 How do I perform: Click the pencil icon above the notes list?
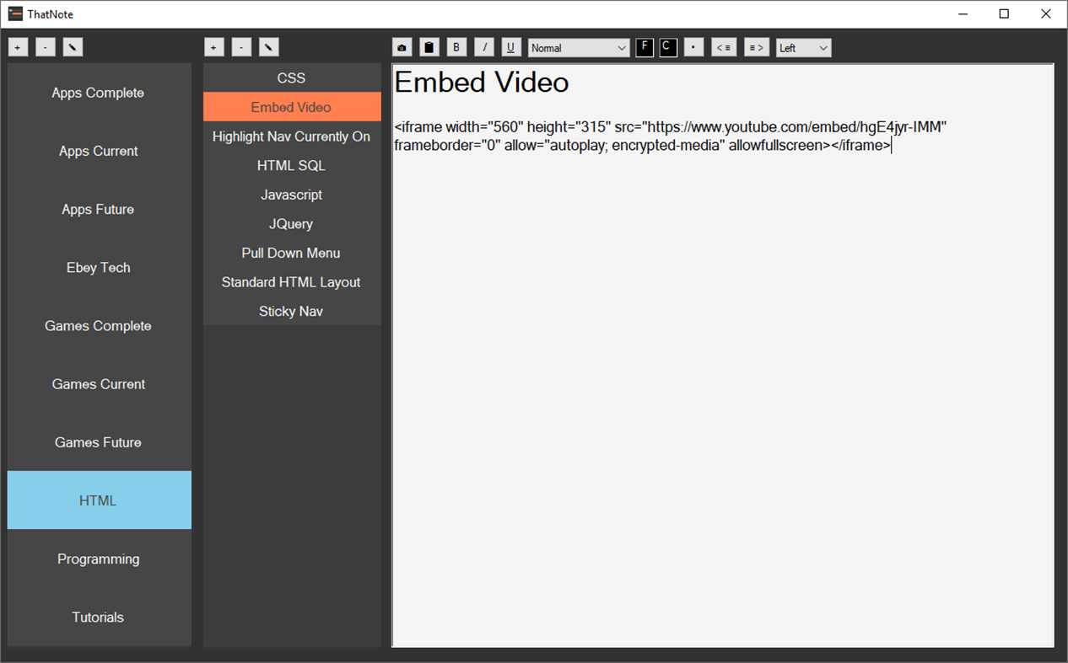268,46
